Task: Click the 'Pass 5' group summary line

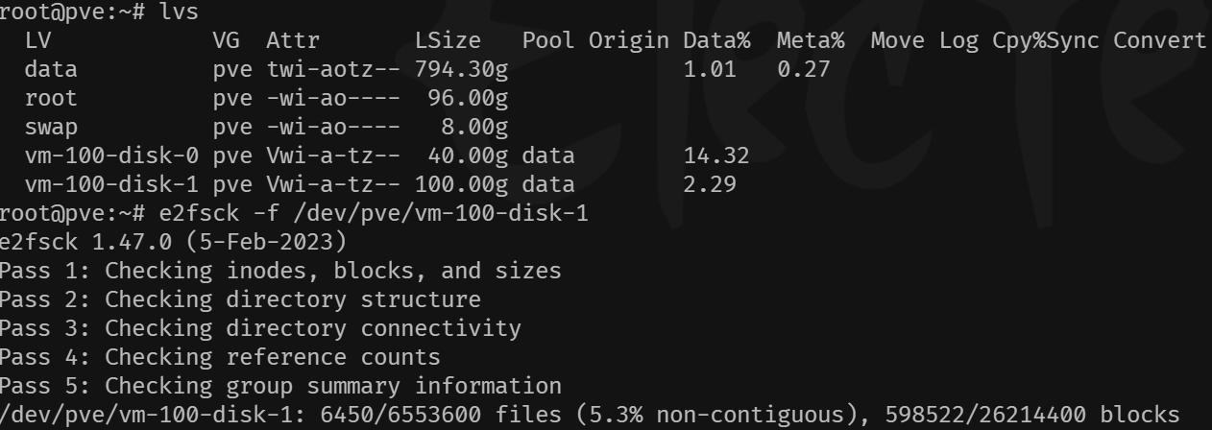Action: tap(280, 387)
